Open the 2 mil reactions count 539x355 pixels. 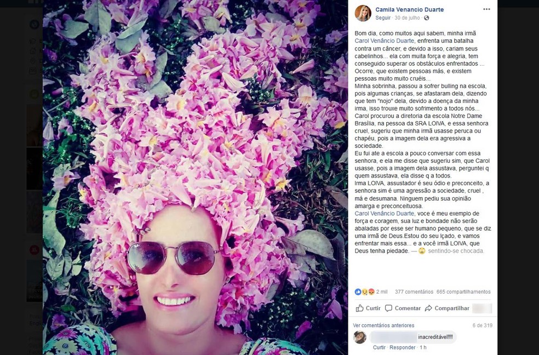[x=382, y=292]
